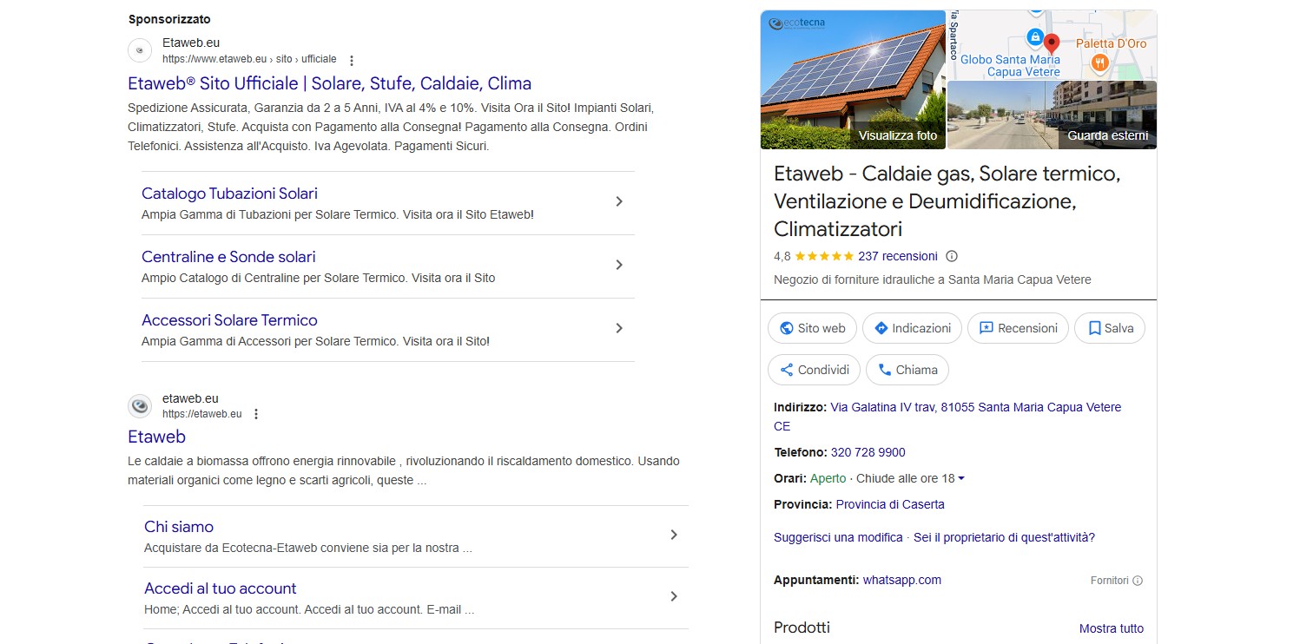Click the https://etaweb.eu organic URL text
The width and height of the screenshot is (1300, 644).
(202, 414)
